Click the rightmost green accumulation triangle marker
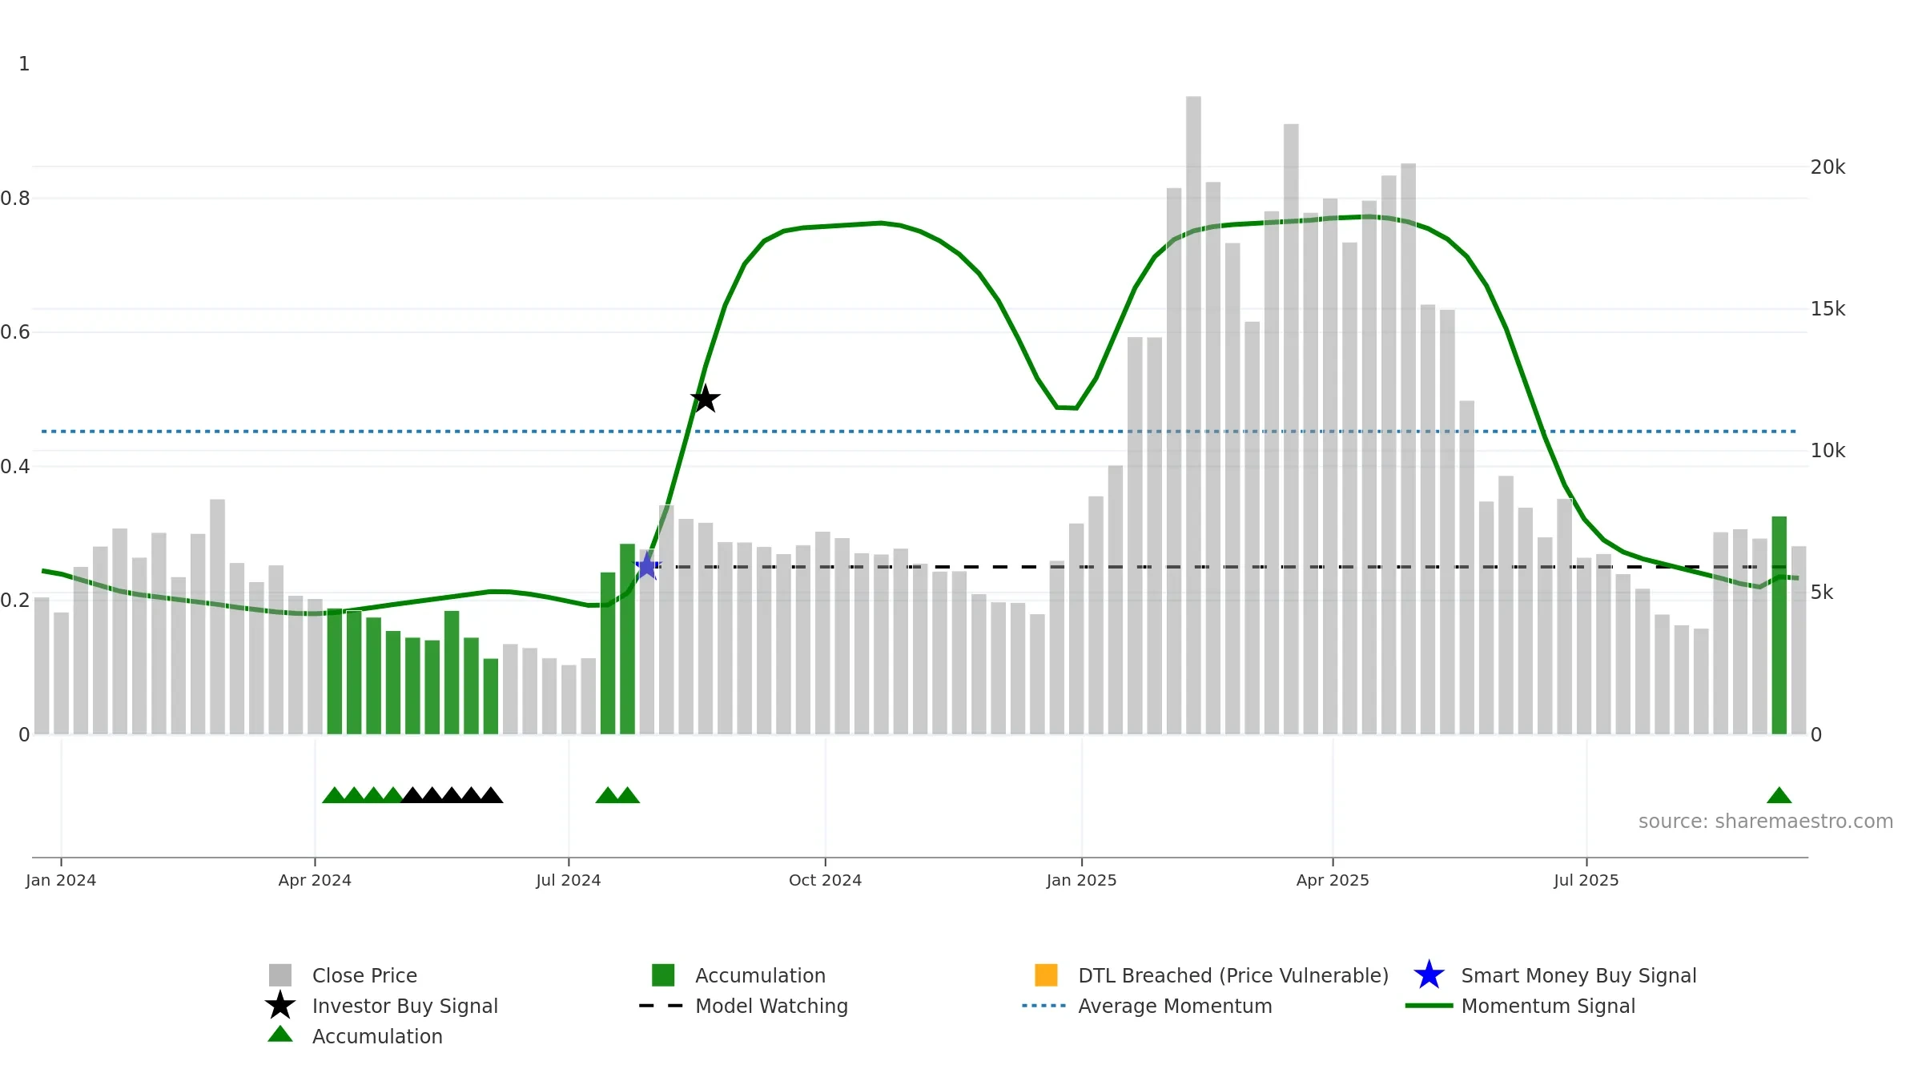Screen dimensions: 1922x1081 tap(1779, 795)
